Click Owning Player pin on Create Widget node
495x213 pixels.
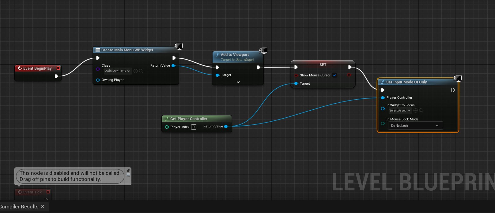coord(98,80)
